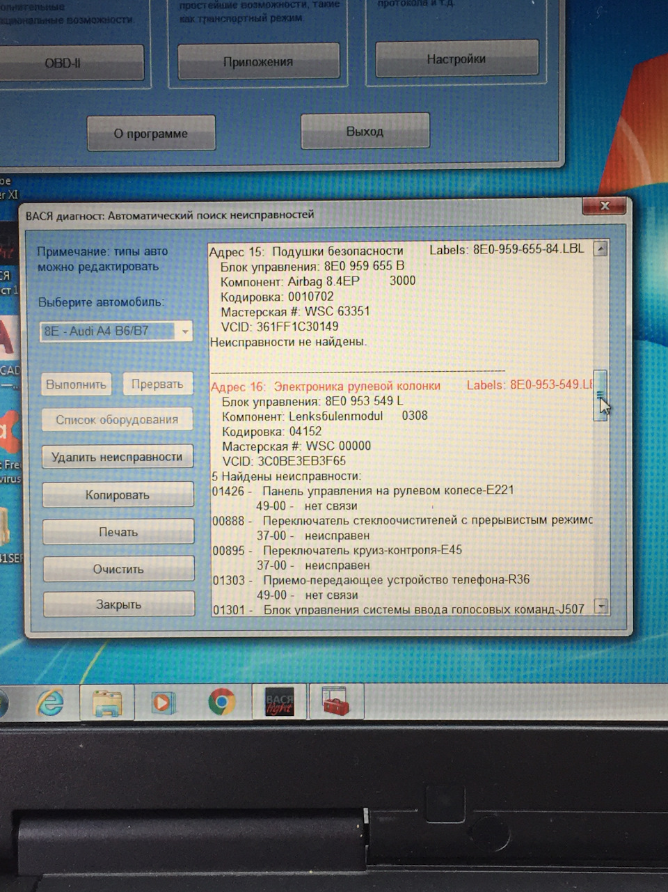Click the results scrollbar thumb
This screenshot has height=892, width=668.
[x=600, y=395]
